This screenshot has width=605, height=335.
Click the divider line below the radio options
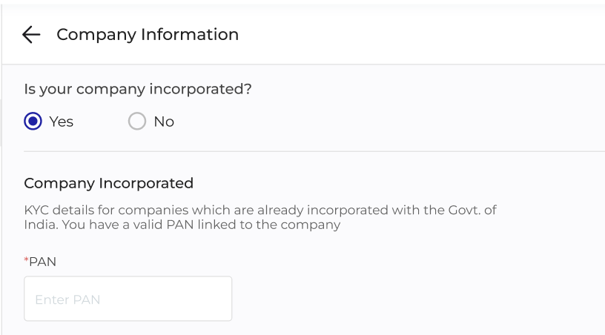tap(314, 151)
